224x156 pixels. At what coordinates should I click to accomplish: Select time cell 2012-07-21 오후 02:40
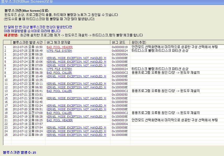click(x=28, y=102)
